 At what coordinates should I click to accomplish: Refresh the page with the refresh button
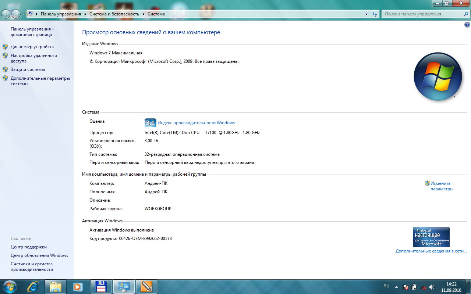(375, 14)
